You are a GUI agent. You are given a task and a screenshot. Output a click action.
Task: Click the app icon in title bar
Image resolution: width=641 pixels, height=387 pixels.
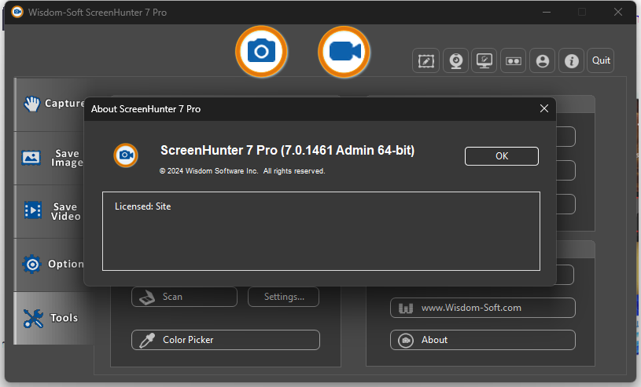[x=17, y=12]
